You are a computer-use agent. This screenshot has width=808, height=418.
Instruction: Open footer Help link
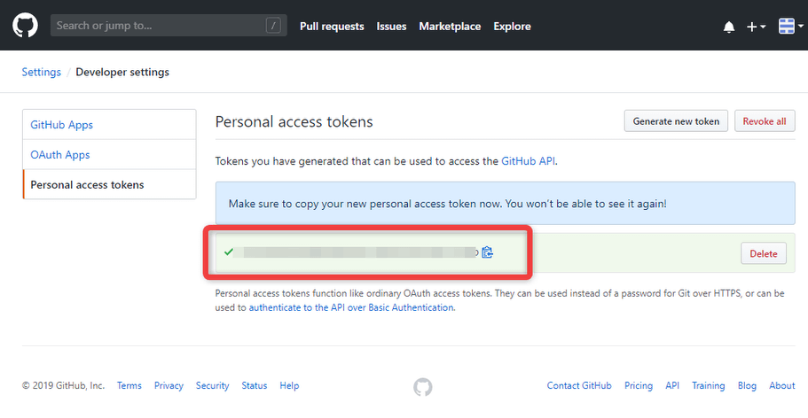coord(289,385)
